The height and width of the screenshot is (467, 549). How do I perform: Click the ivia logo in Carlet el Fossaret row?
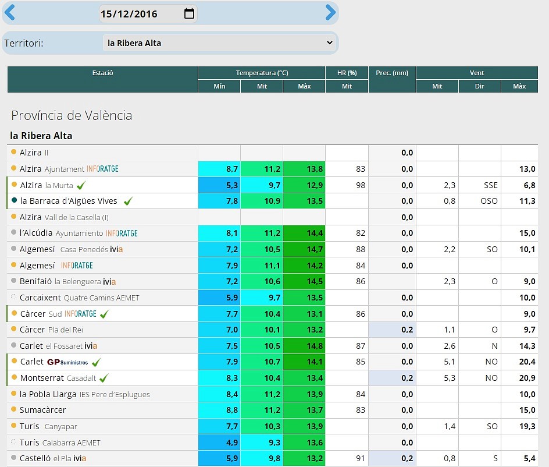point(91,346)
